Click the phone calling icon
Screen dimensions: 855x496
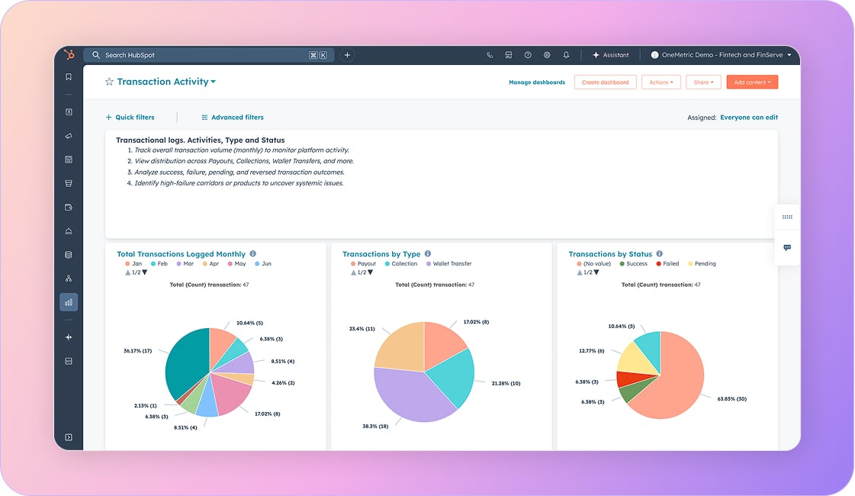tap(490, 55)
